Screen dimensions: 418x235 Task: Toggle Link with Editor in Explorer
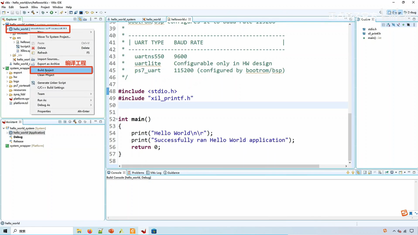point(80,19)
